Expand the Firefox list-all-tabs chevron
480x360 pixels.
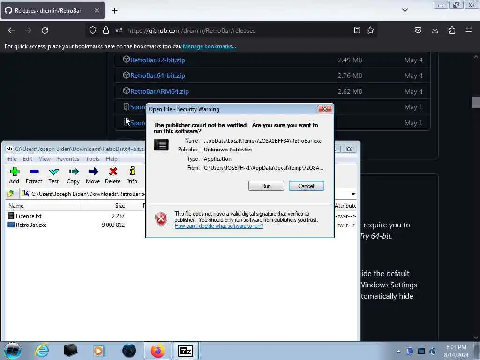[x=405, y=10]
